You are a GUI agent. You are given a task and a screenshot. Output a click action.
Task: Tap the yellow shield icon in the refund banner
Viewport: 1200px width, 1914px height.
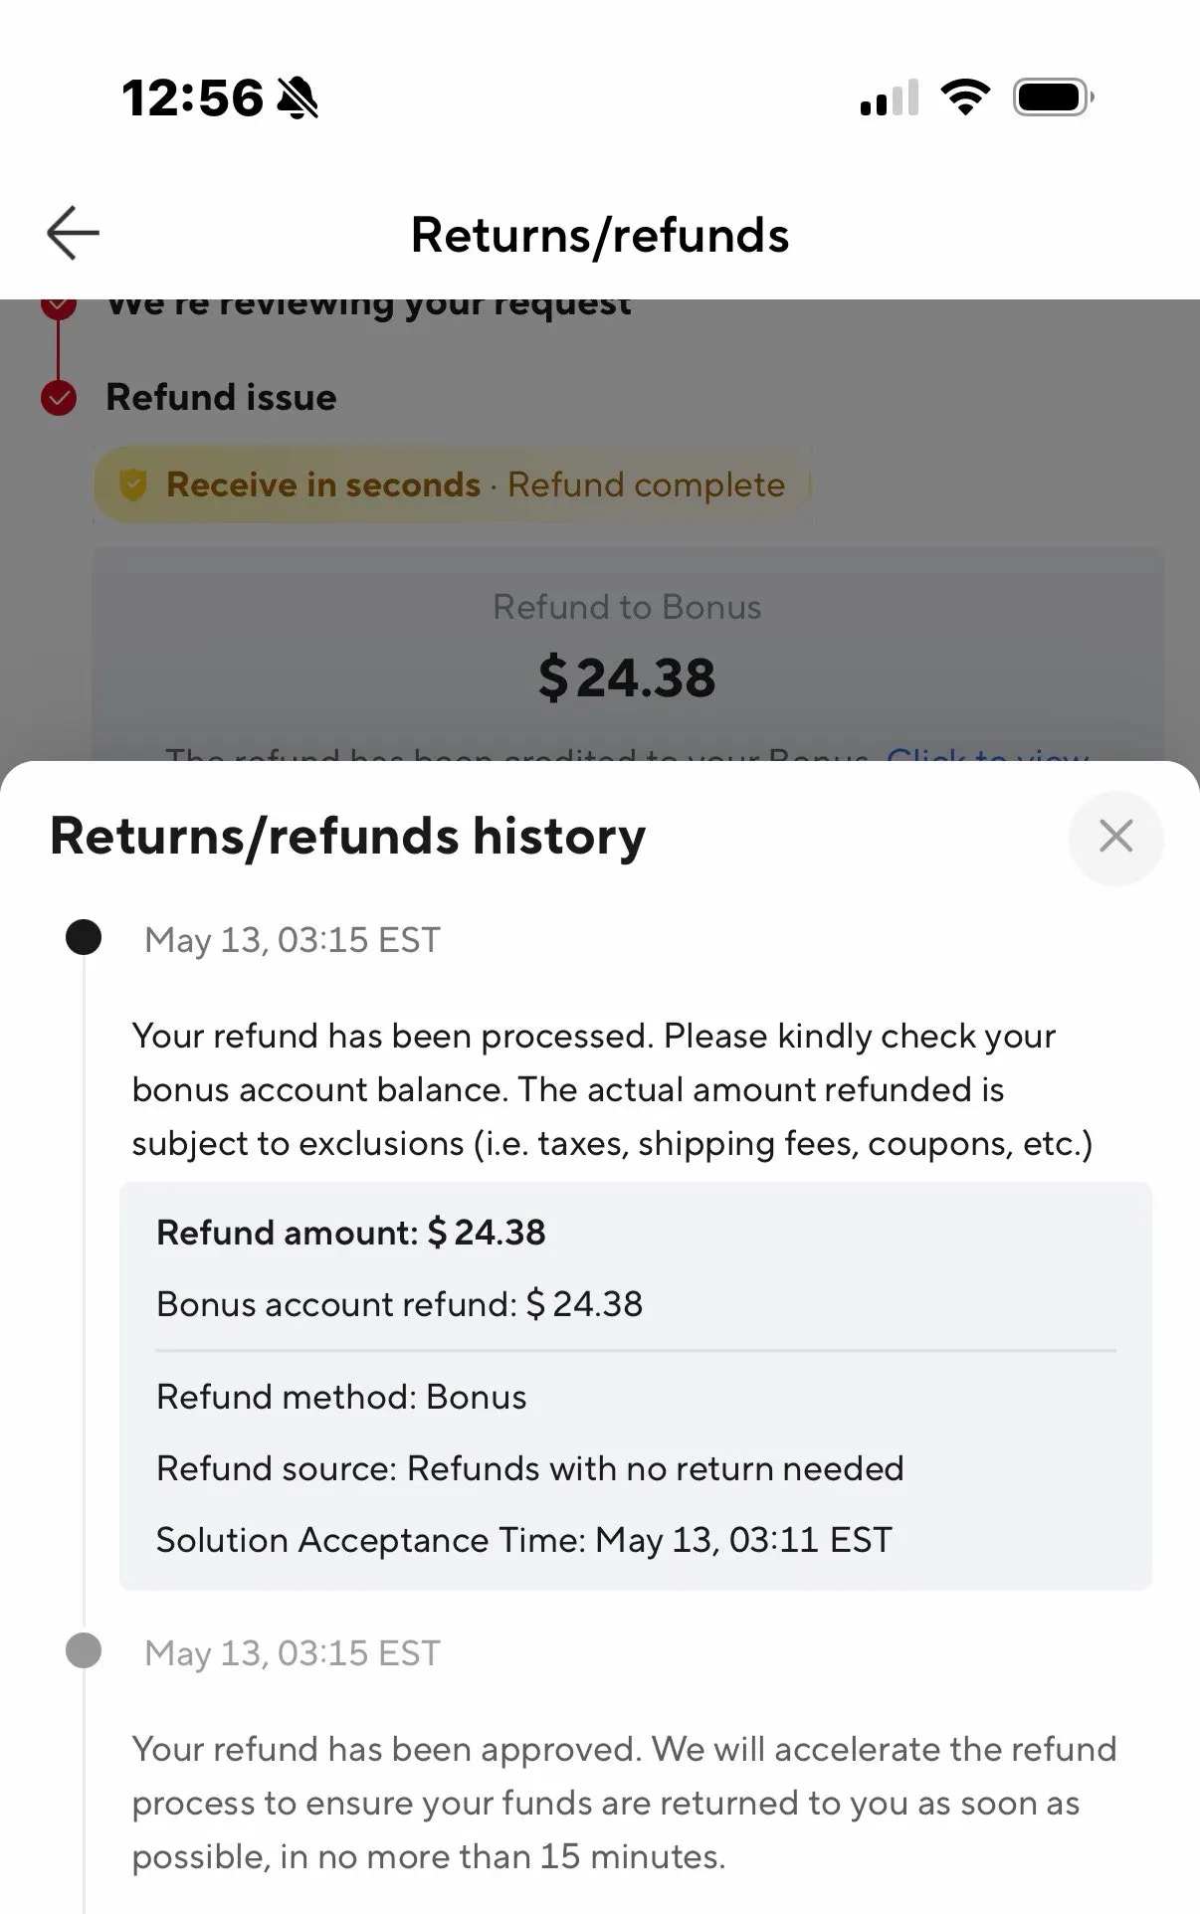[x=132, y=484]
